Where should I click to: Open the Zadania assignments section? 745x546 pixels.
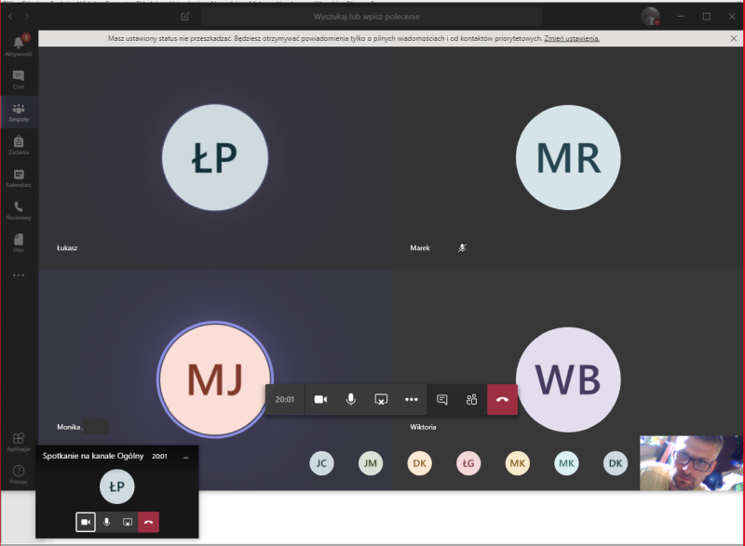[x=19, y=145]
